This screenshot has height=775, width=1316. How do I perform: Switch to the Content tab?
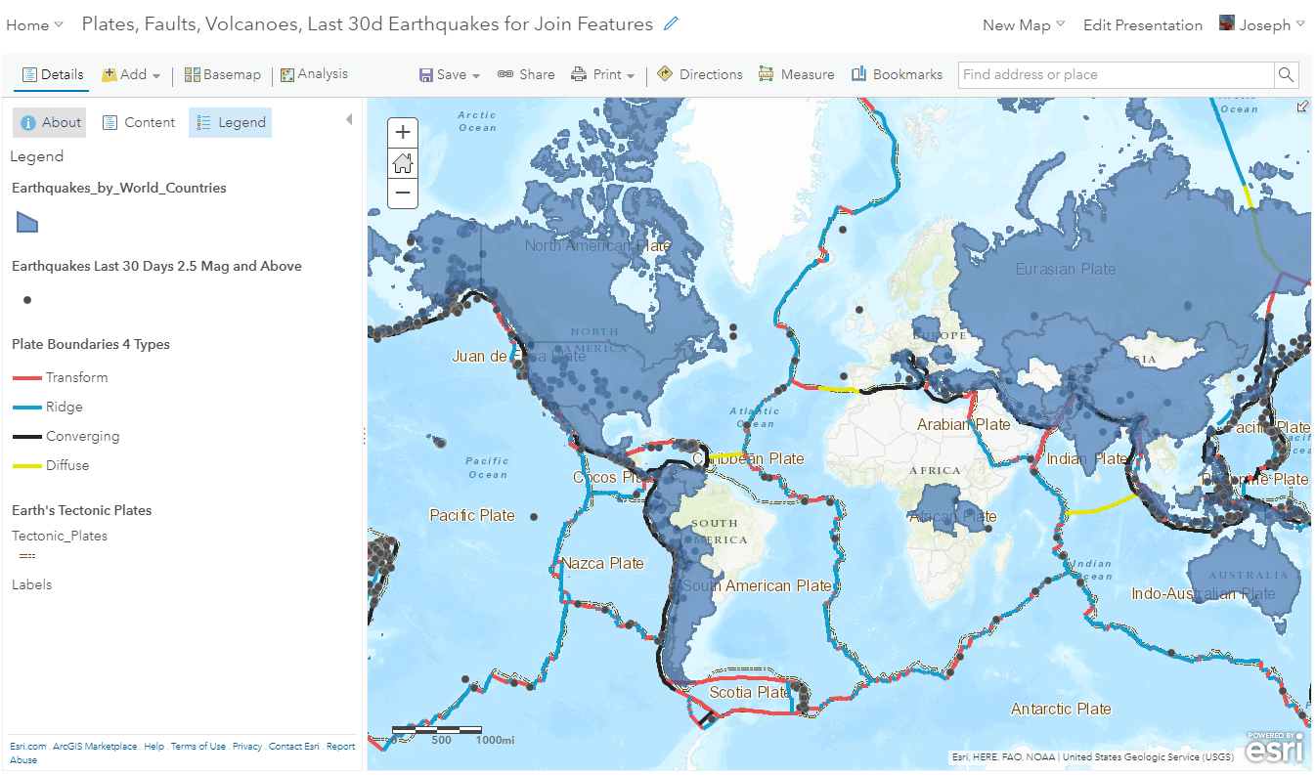pos(139,122)
